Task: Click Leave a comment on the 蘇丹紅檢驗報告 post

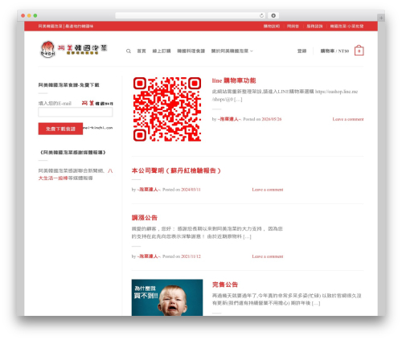Action: 268,190
